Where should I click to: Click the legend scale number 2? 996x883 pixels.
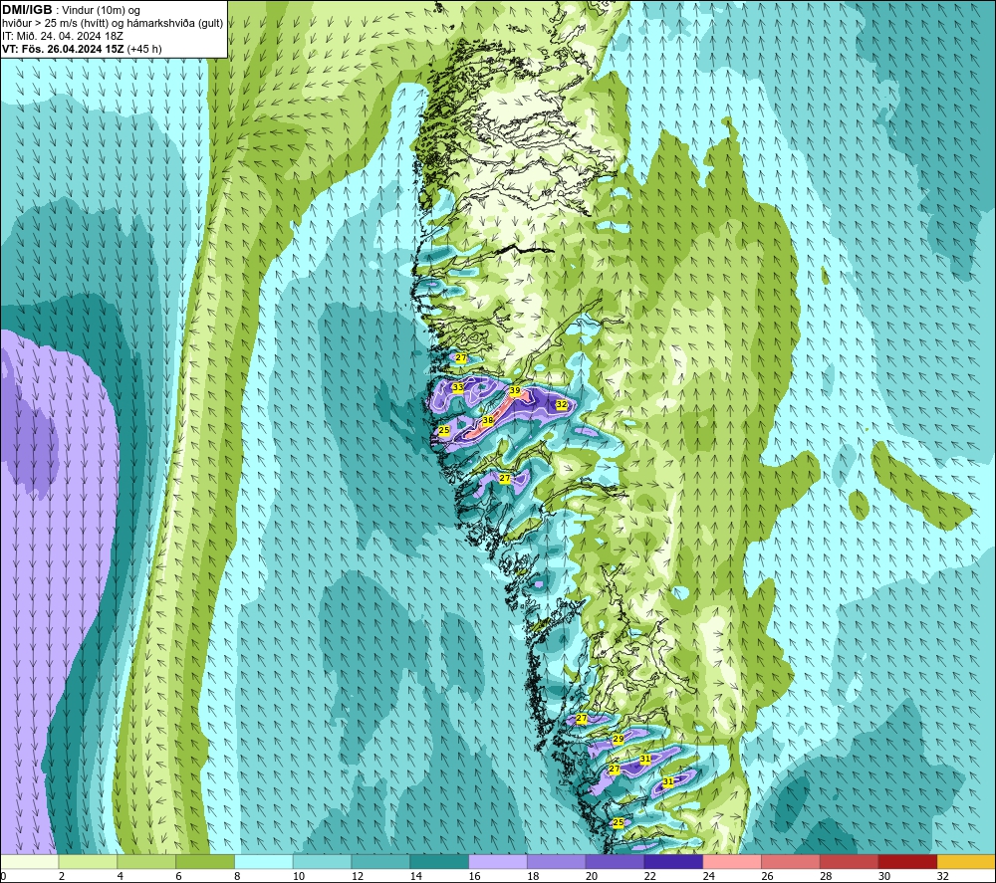click(x=61, y=876)
